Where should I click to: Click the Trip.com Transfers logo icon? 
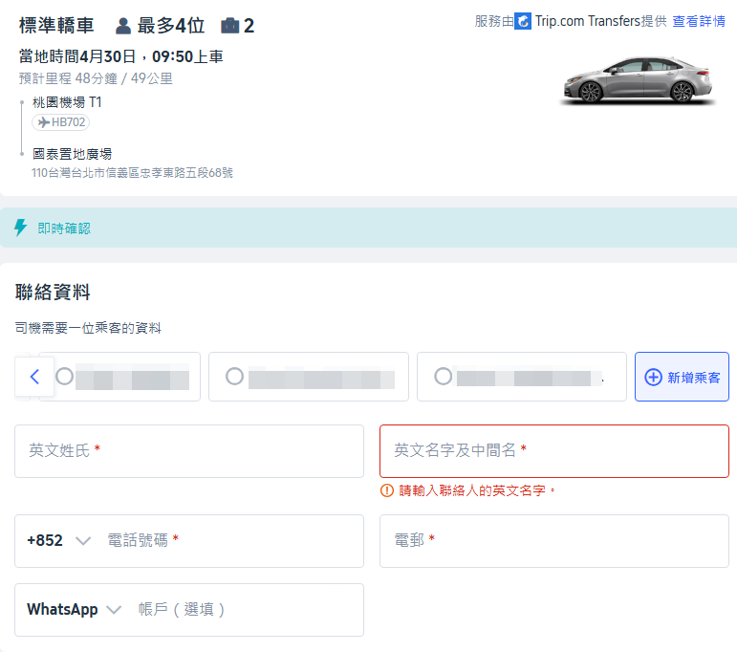pyautogui.click(x=523, y=21)
